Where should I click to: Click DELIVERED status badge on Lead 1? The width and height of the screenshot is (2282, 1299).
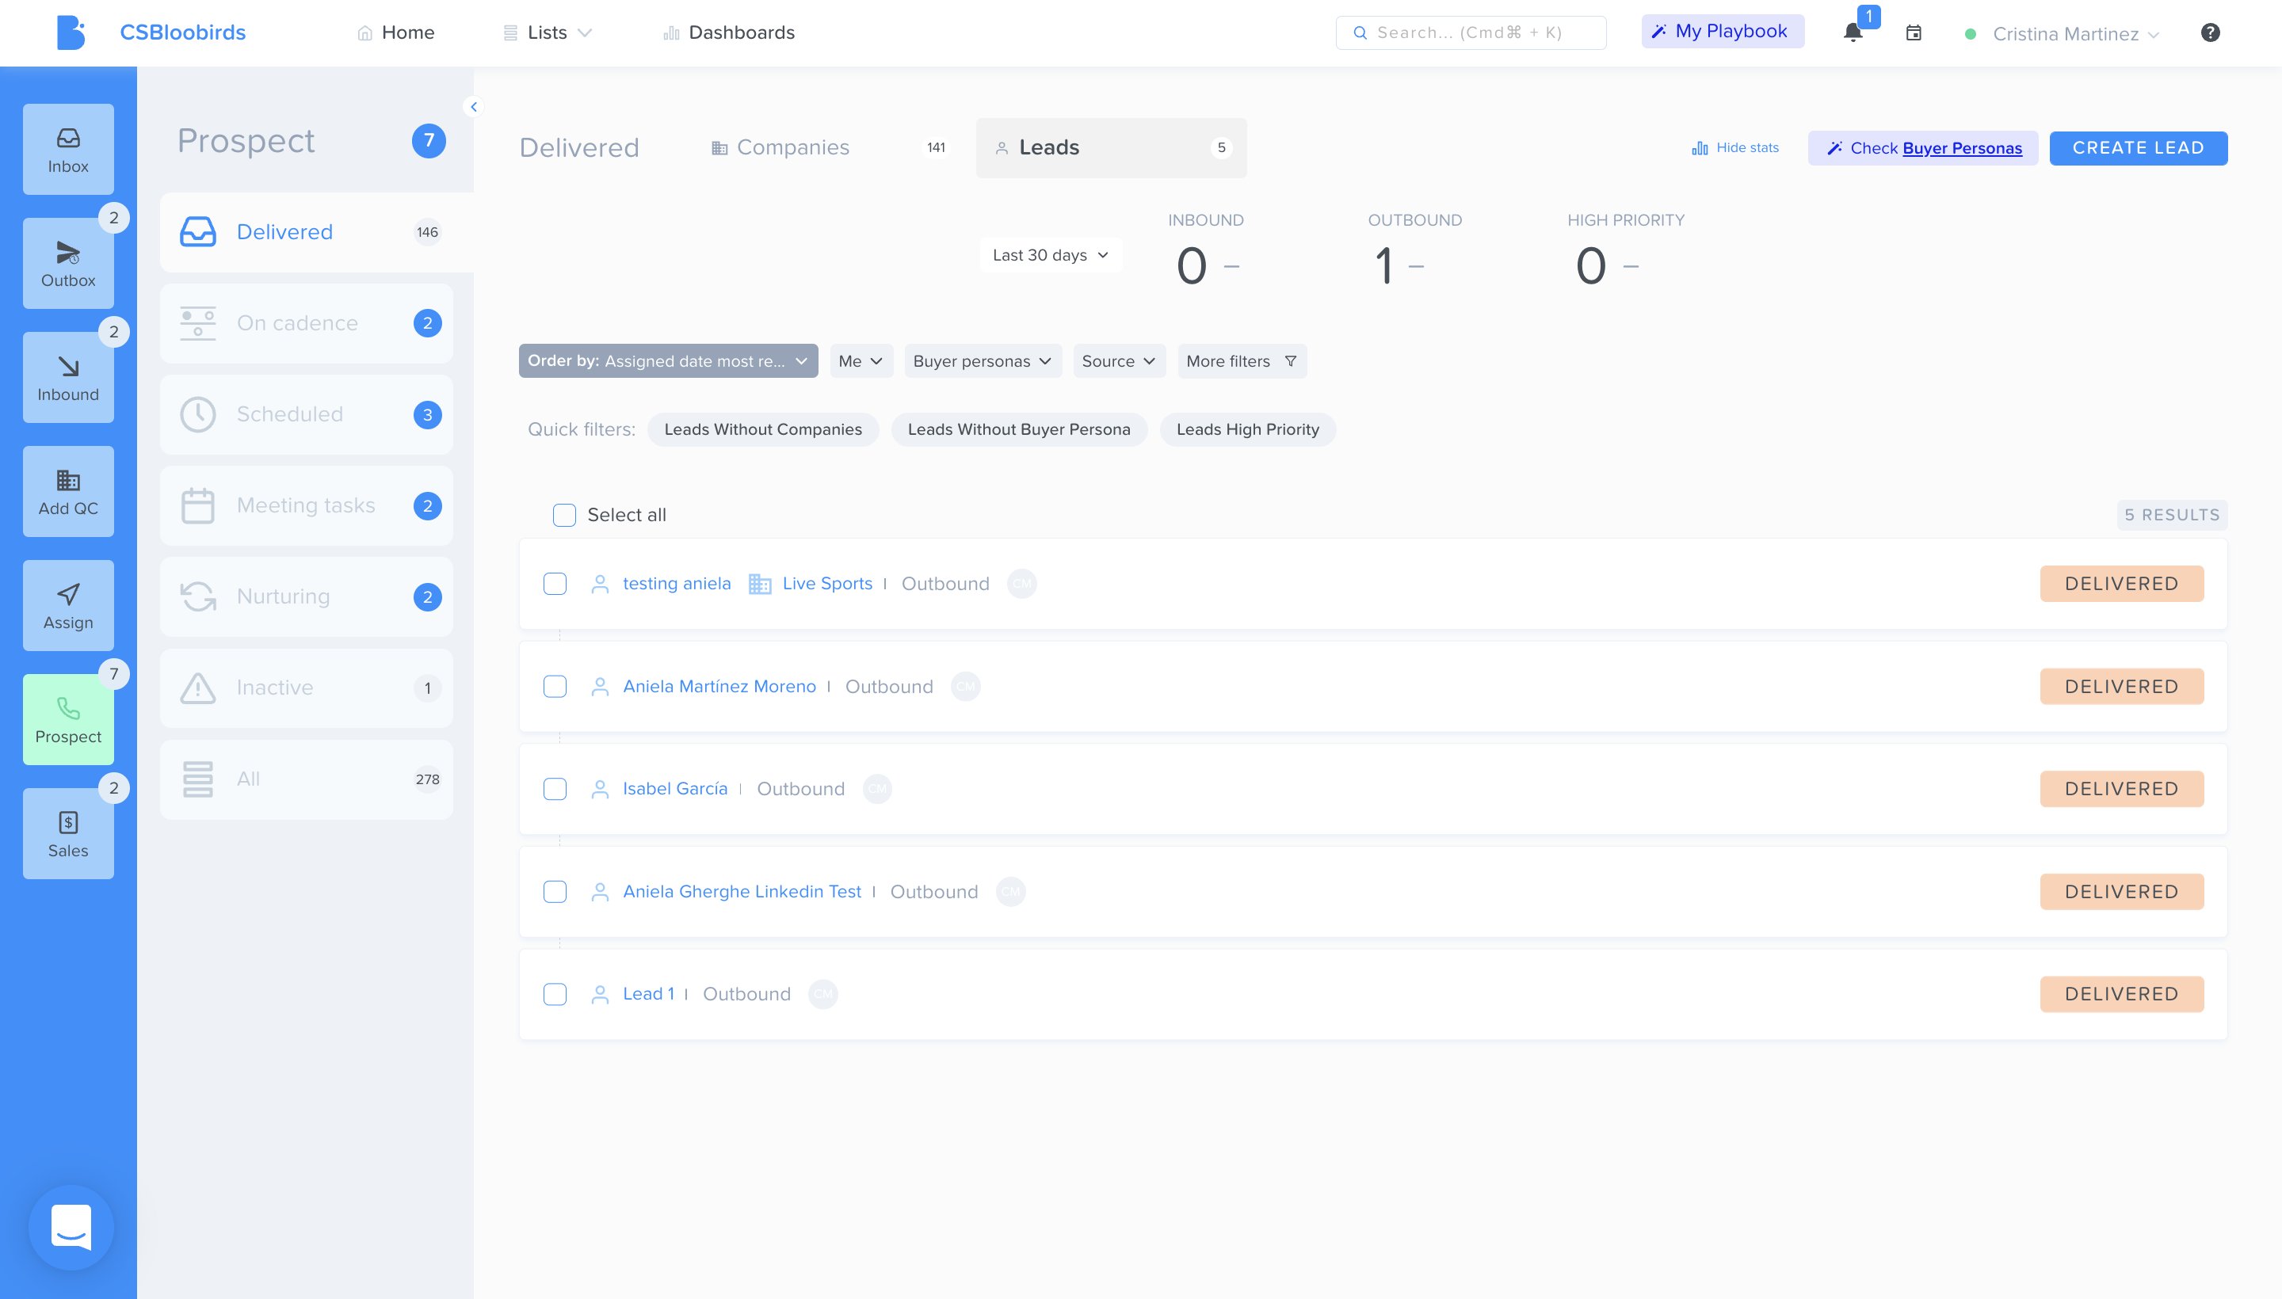coord(2121,995)
